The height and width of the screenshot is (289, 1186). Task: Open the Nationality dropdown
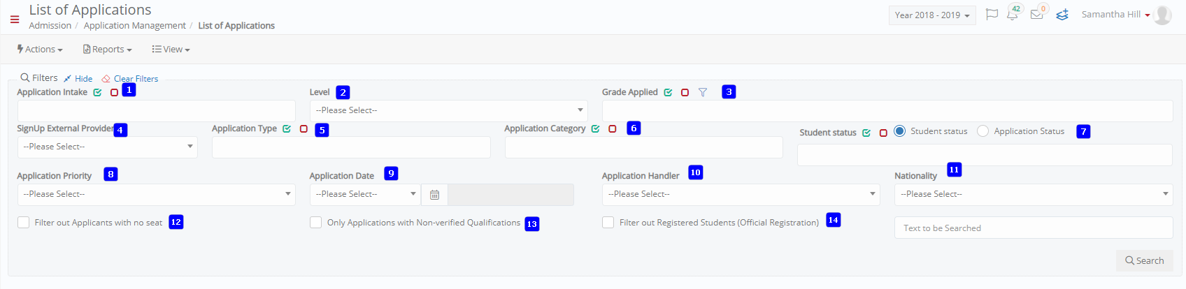coord(1034,195)
